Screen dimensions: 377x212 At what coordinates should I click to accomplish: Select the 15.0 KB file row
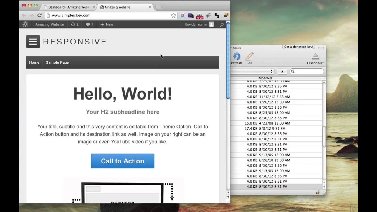tap(276, 123)
